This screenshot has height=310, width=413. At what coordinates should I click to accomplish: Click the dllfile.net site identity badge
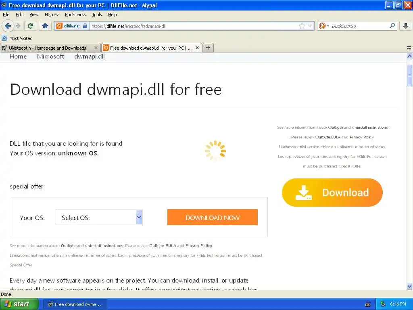72,26
